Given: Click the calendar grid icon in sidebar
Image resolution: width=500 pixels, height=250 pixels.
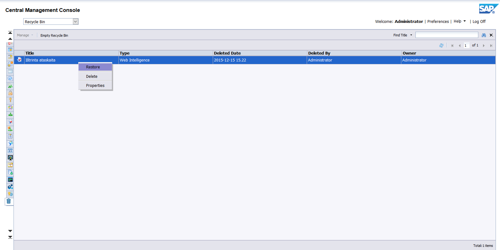Looking at the screenshot, I should (x=10, y=50).
